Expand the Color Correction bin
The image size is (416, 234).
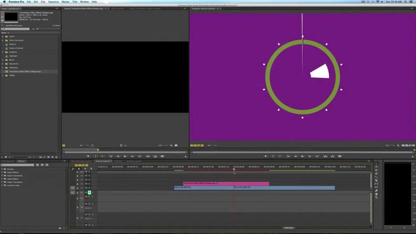(3, 40)
